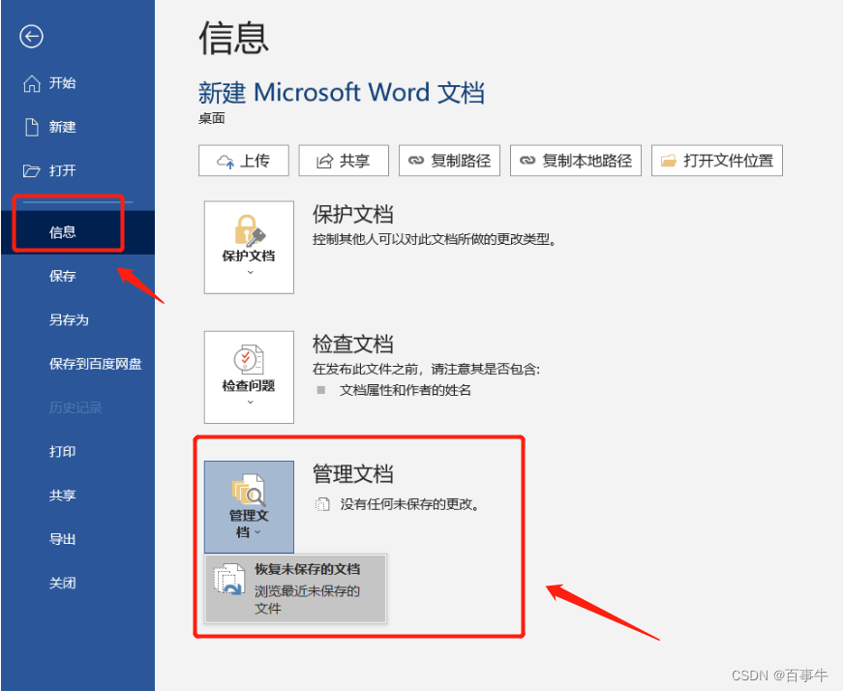843x691 pixels.
Task: Click the small document icon beside 没有任何未保存的更改
Action: [x=322, y=504]
